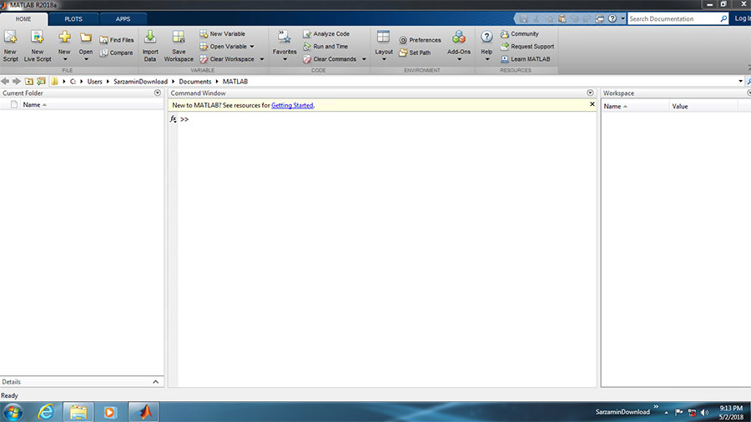The image size is (751, 422).
Task: Click Documents in the folder path
Action: [195, 82]
